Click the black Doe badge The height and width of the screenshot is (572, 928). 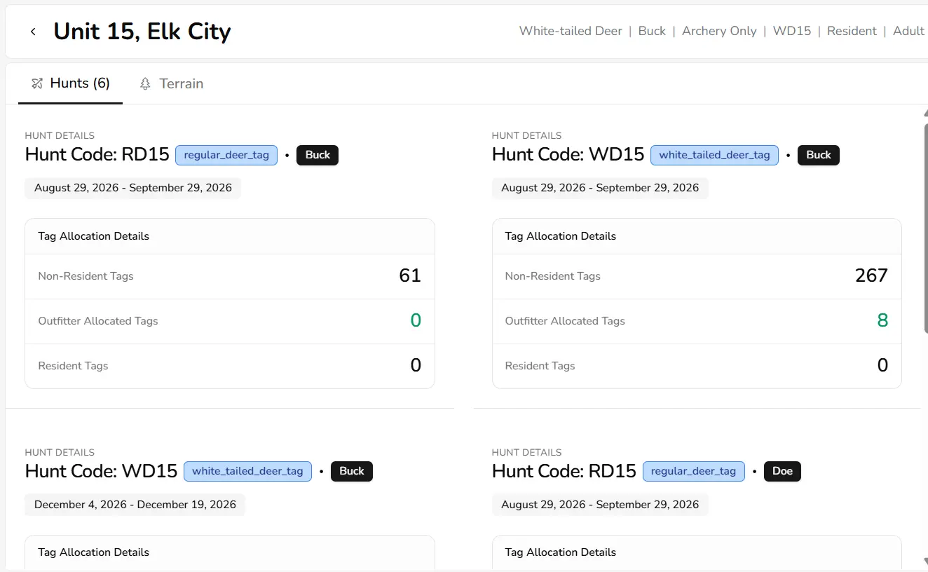(782, 471)
